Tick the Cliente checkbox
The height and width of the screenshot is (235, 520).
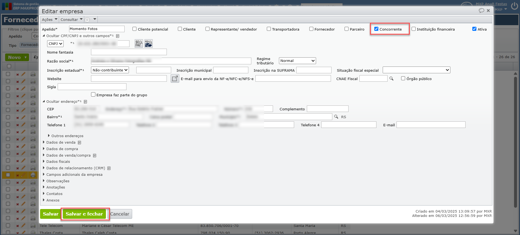[x=180, y=29]
